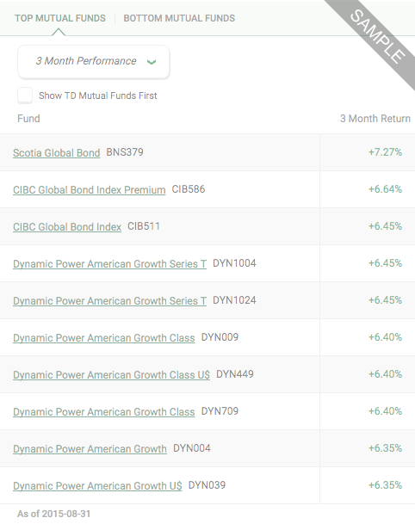Open Dynamic Power American Growth Class U$ link
This screenshot has width=415, height=524.
click(x=111, y=375)
